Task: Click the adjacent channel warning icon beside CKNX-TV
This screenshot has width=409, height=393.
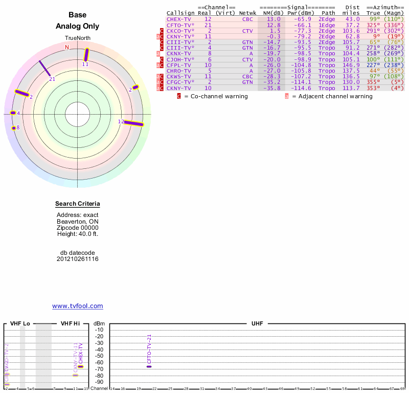Action: coord(158,53)
